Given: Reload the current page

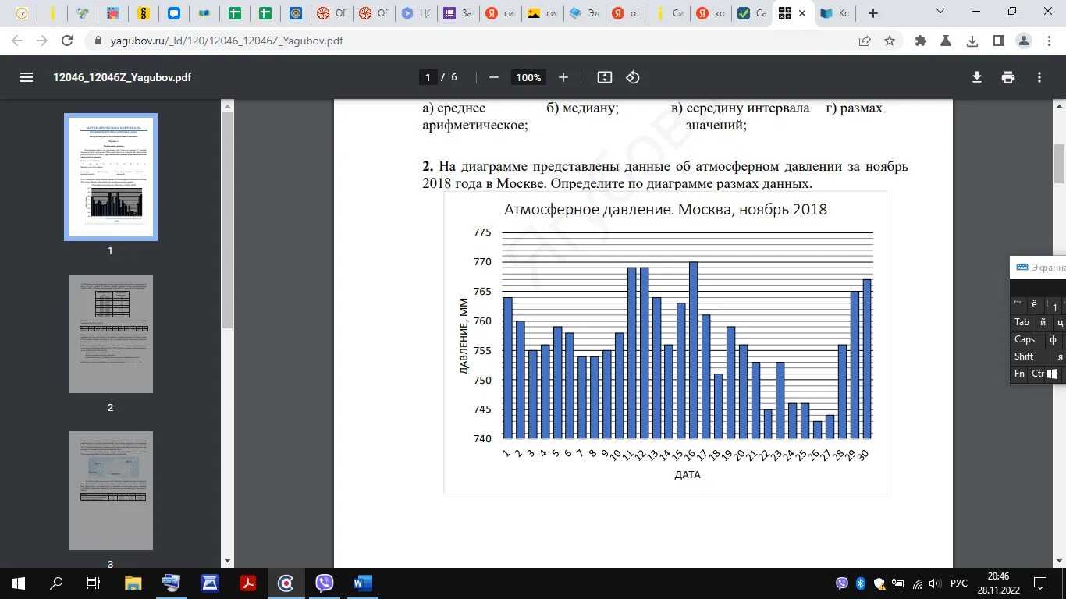Looking at the screenshot, I should pyautogui.click(x=67, y=41).
